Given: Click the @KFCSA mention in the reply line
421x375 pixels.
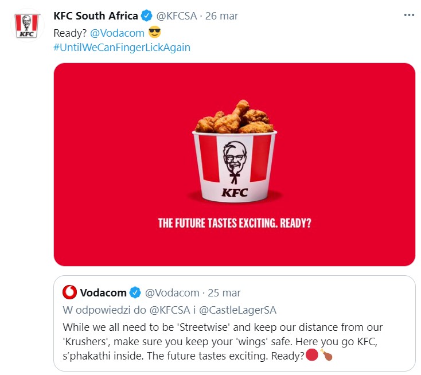Looking at the screenshot, I should (170, 310).
